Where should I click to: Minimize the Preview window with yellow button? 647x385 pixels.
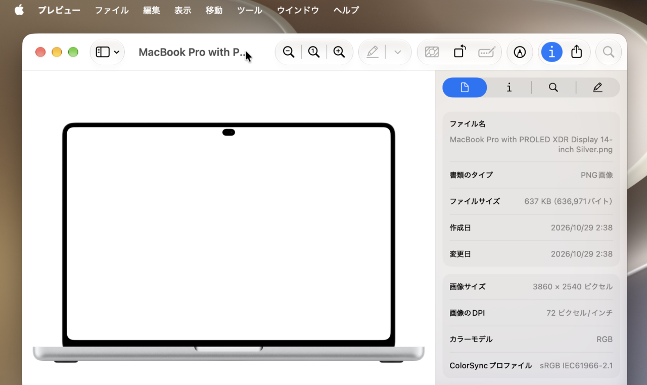click(57, 52)
